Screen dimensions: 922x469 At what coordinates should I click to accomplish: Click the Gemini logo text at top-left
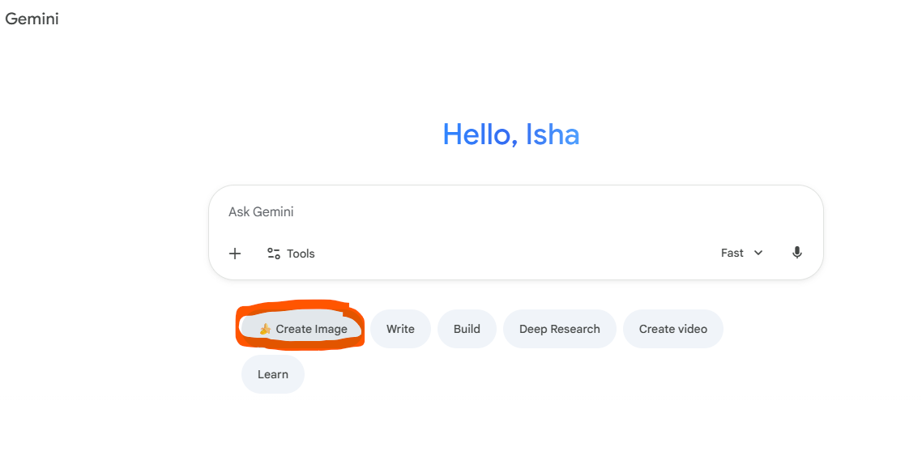pos(32,19)
